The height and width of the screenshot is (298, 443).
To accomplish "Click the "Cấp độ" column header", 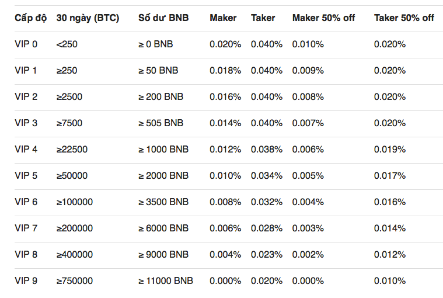I will [x=31, y=18].
